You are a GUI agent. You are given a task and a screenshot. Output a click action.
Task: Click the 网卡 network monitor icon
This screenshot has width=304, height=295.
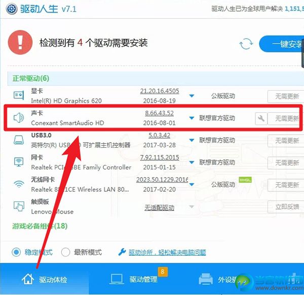[x=19, y=162]
